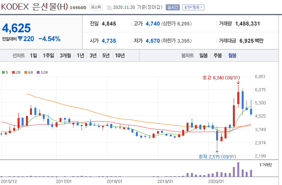Click the 2017/01 axis label

[64, 181]
